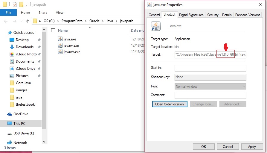The height and width of the screenshot is (153, 267).
Task: Navigate forward in File Explorer
Action: [x=15, y=21]
